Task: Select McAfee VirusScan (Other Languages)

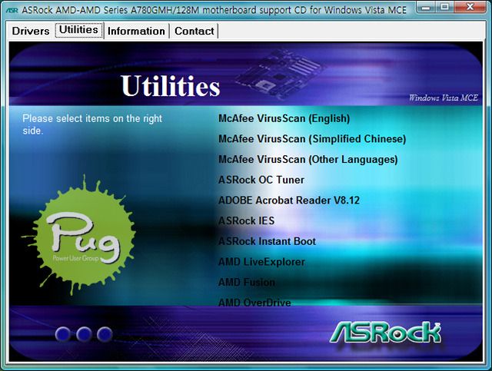Action: tap(308, 159)
